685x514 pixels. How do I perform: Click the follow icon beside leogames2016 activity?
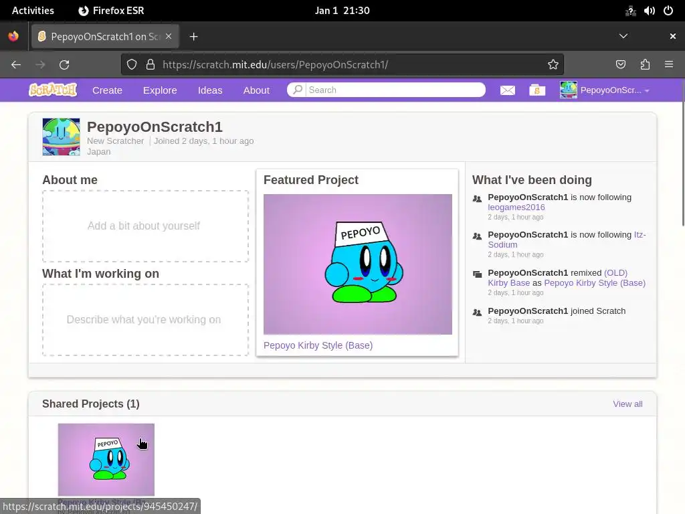point(477,199)
